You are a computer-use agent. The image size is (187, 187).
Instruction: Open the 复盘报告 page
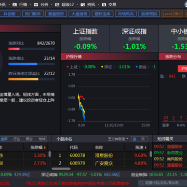click(x=56, y=14)
